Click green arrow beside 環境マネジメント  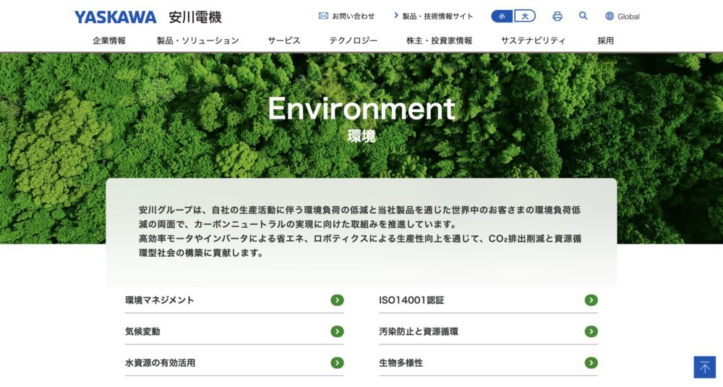click(x=337, y=300)
